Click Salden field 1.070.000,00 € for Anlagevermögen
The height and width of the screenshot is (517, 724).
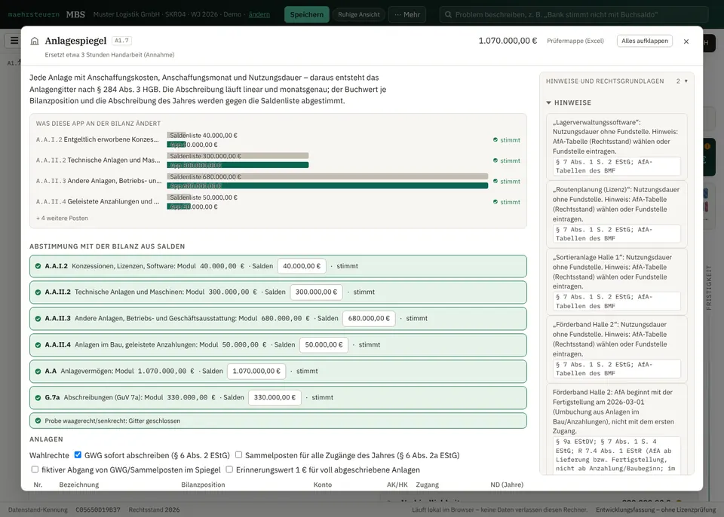[256, 371]
